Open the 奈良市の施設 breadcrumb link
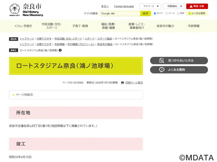217x162 pixels. 105,44
